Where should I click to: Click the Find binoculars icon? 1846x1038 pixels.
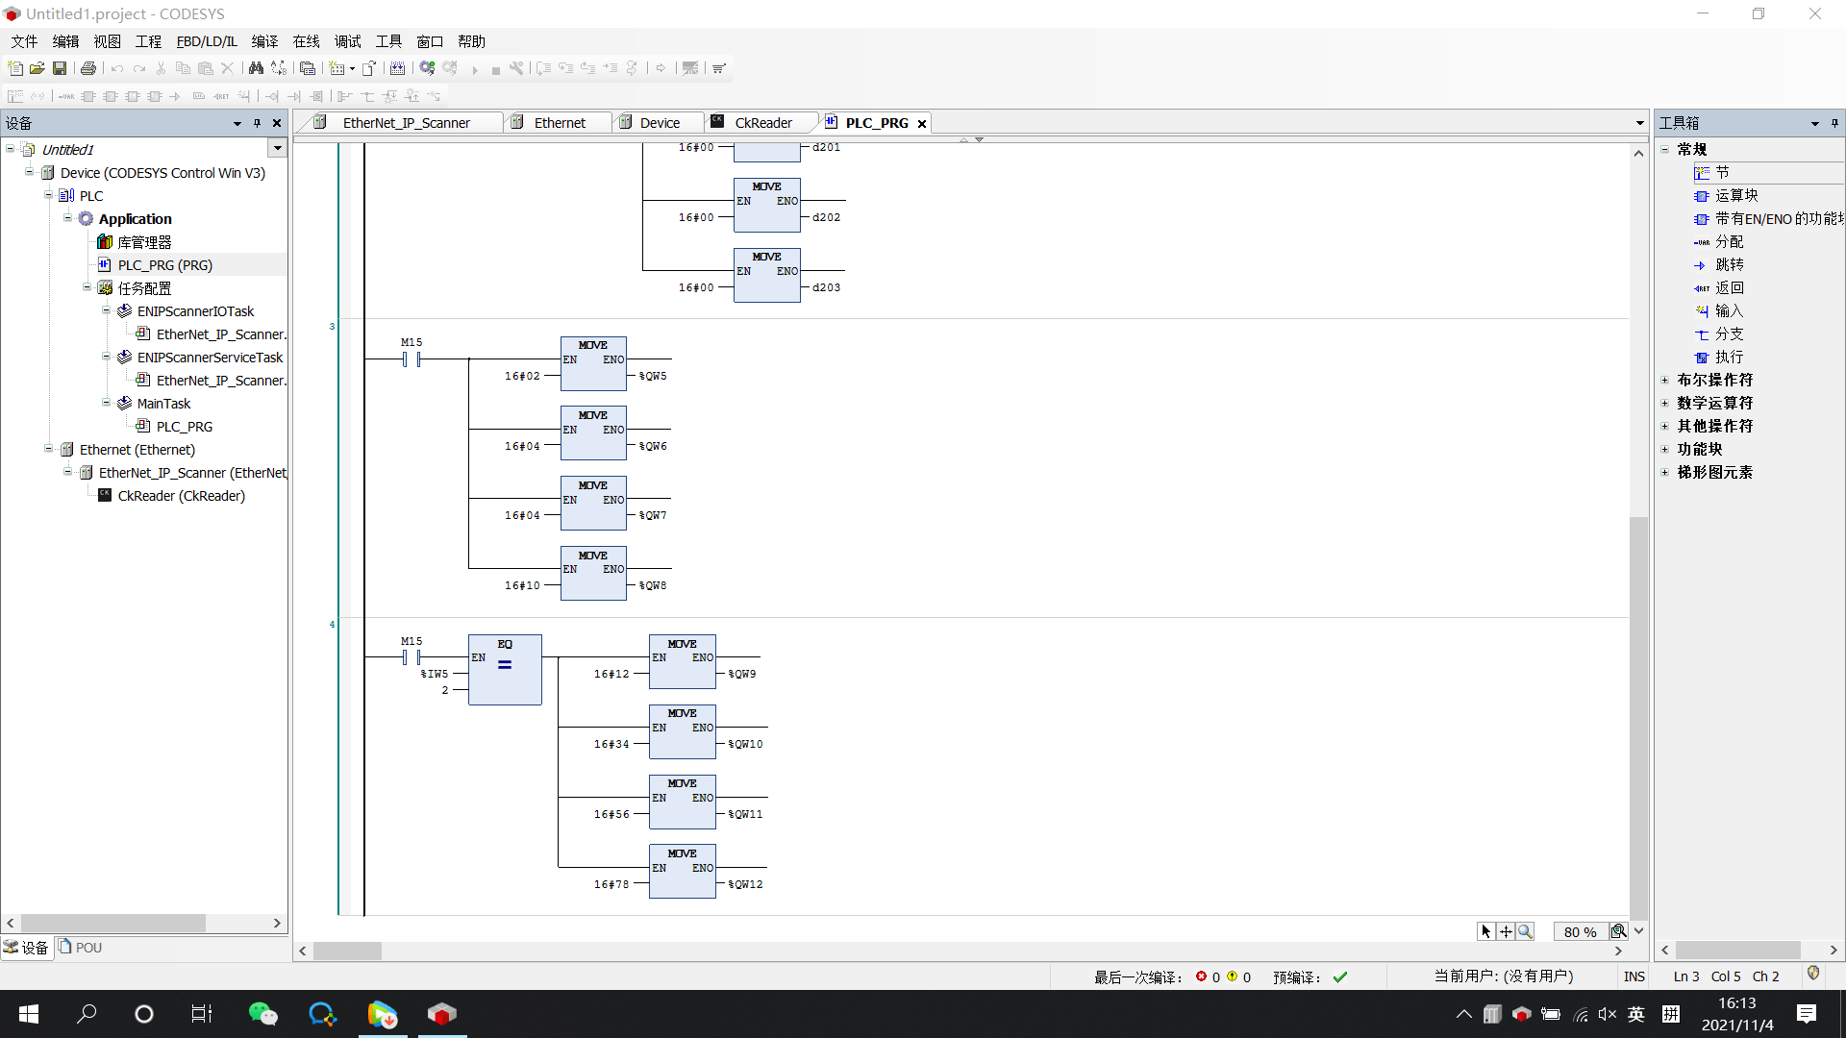[x=256, y=68]
